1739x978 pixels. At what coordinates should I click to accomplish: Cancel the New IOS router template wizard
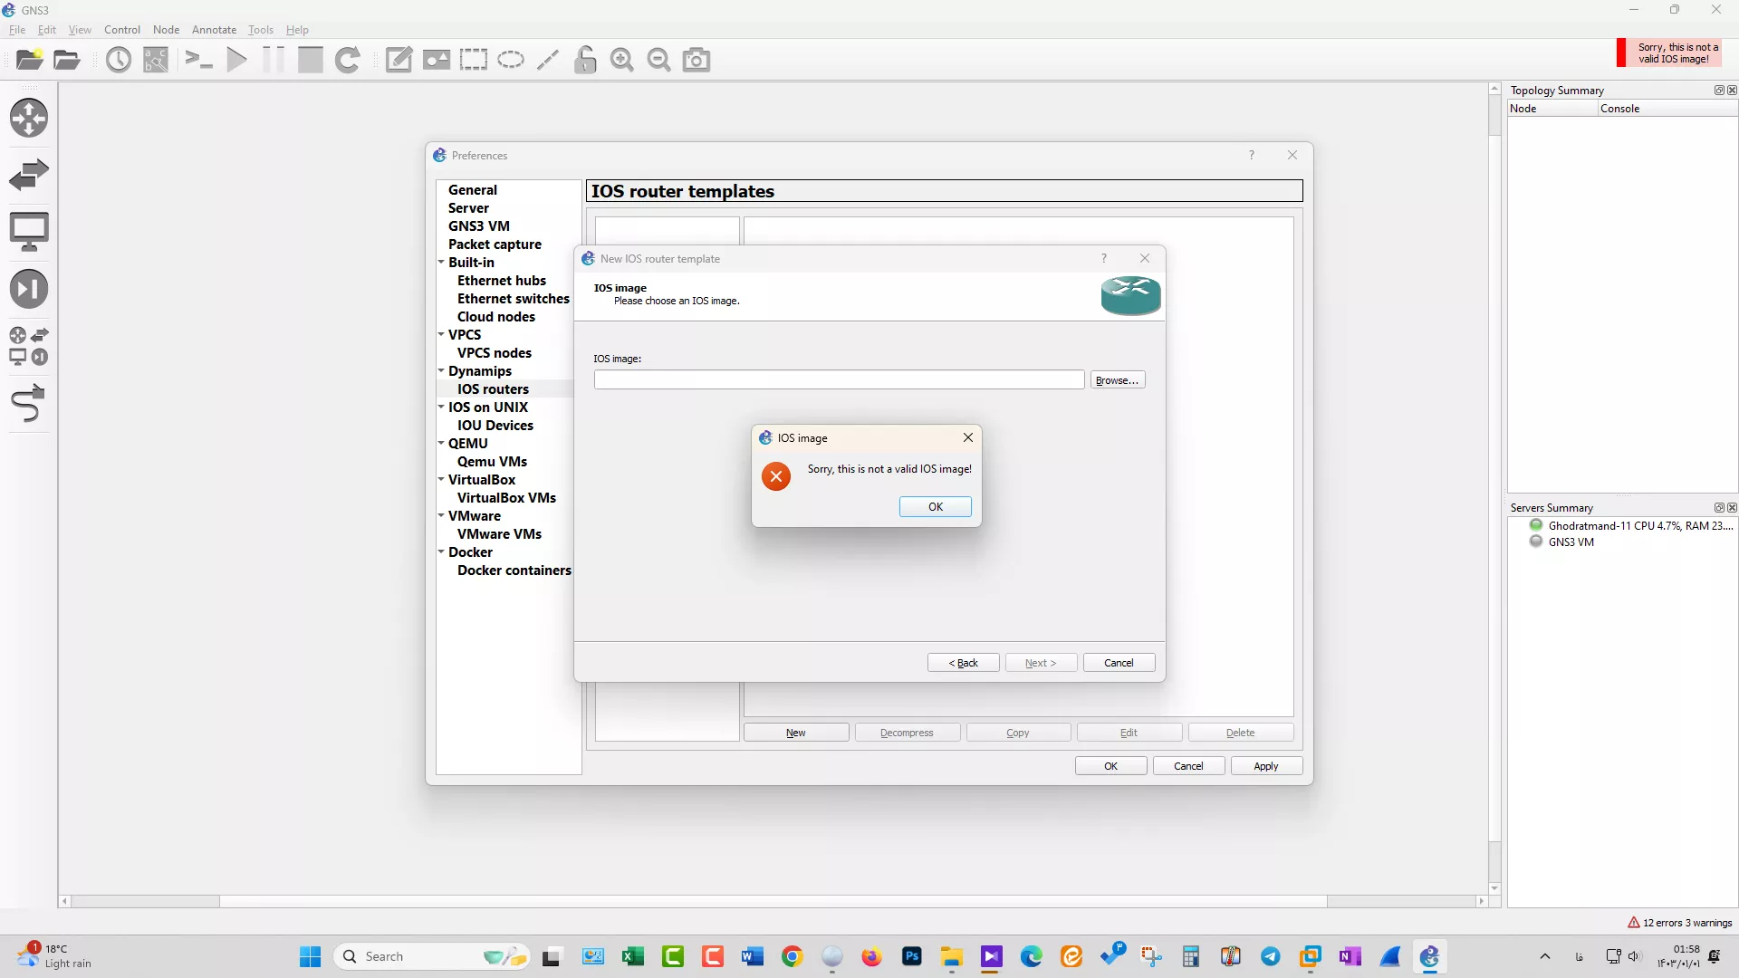click(x=1119, y=663)
